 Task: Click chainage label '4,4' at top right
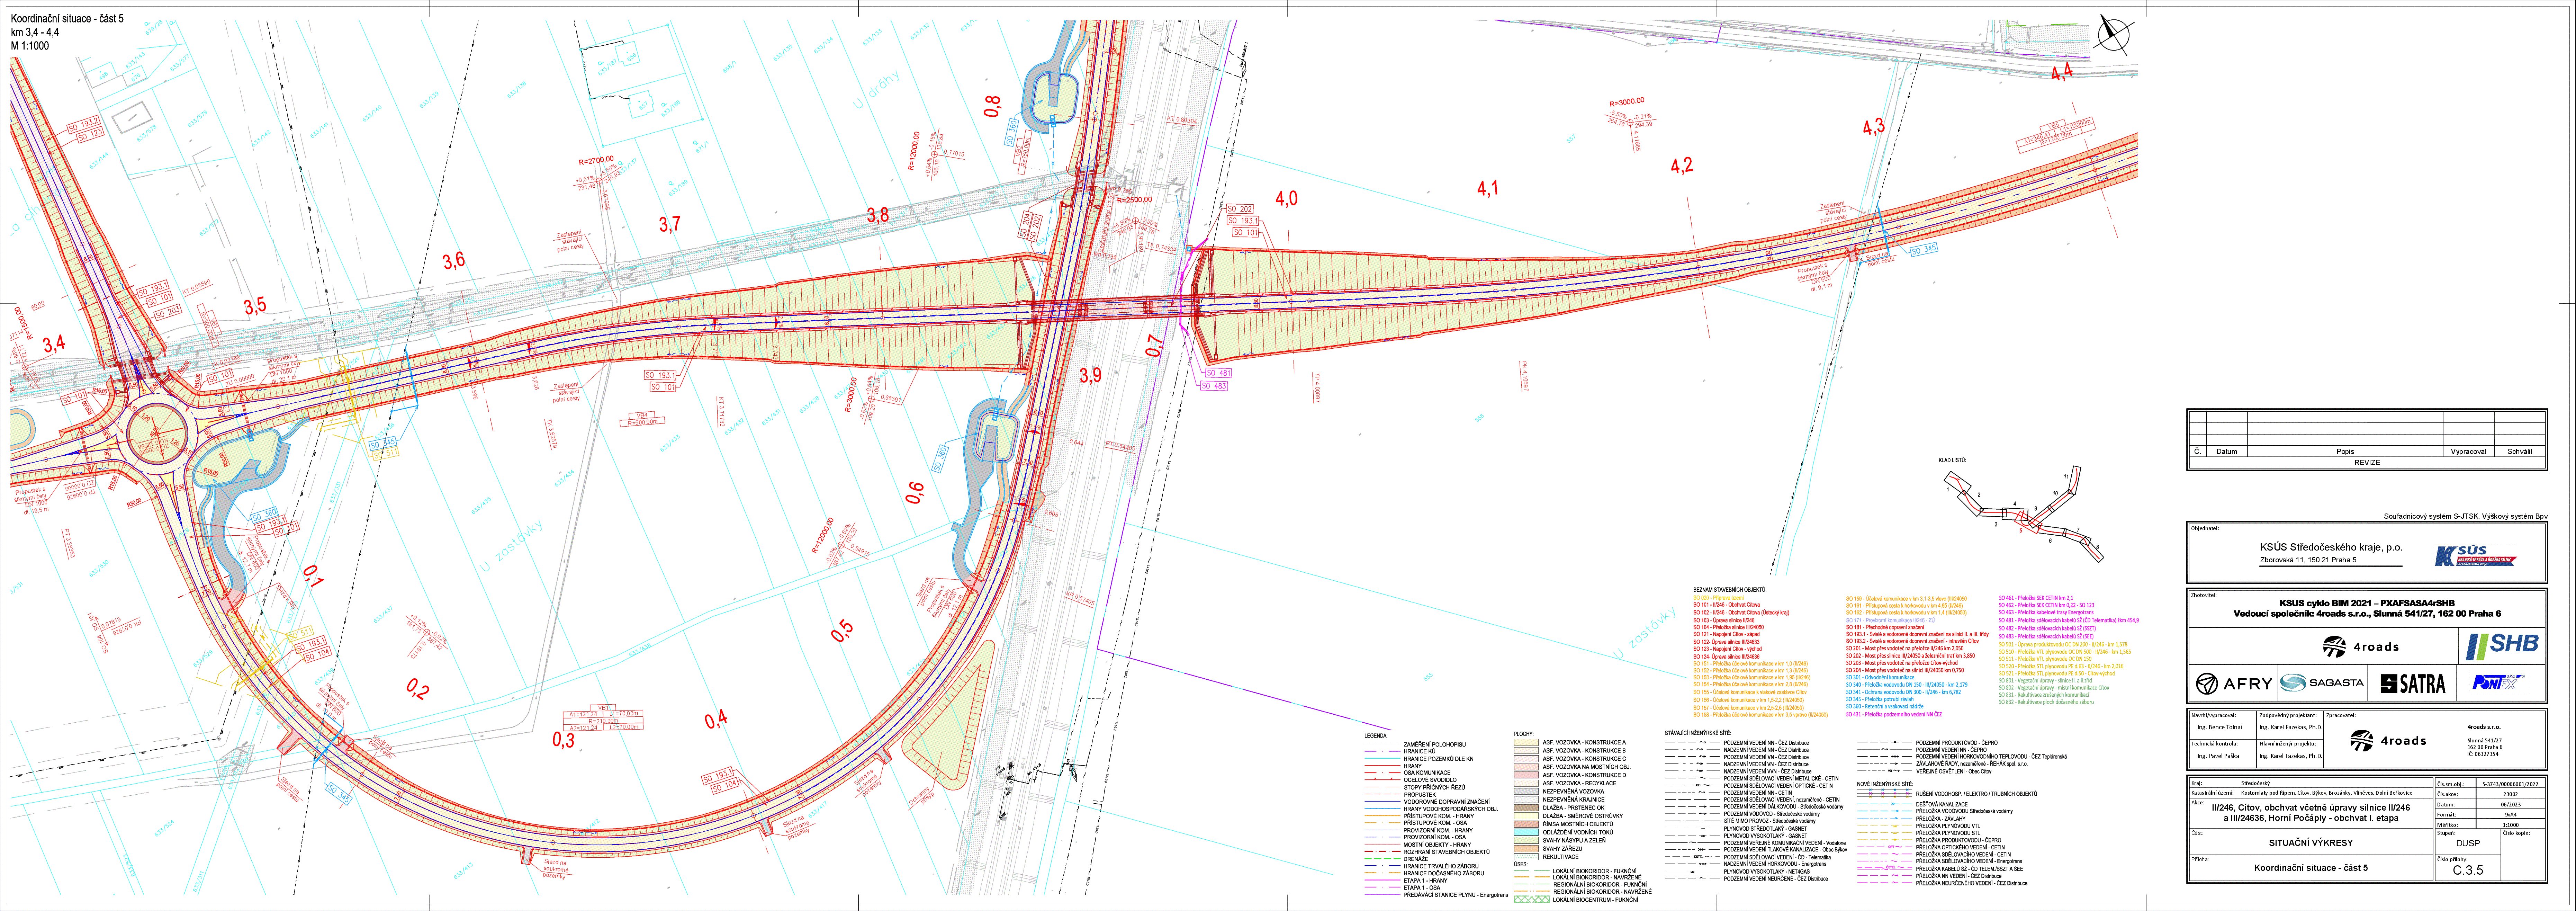click(x=2062, y=72)
